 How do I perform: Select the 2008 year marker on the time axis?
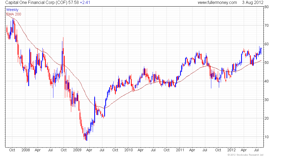26,150
